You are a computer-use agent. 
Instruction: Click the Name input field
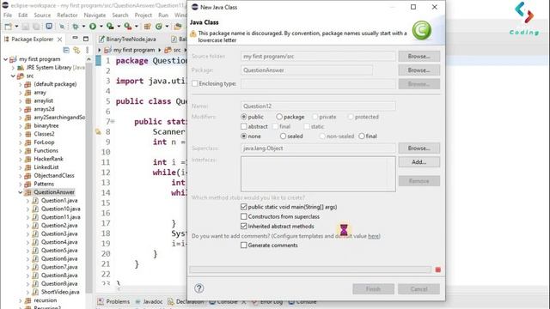(318, 106)
